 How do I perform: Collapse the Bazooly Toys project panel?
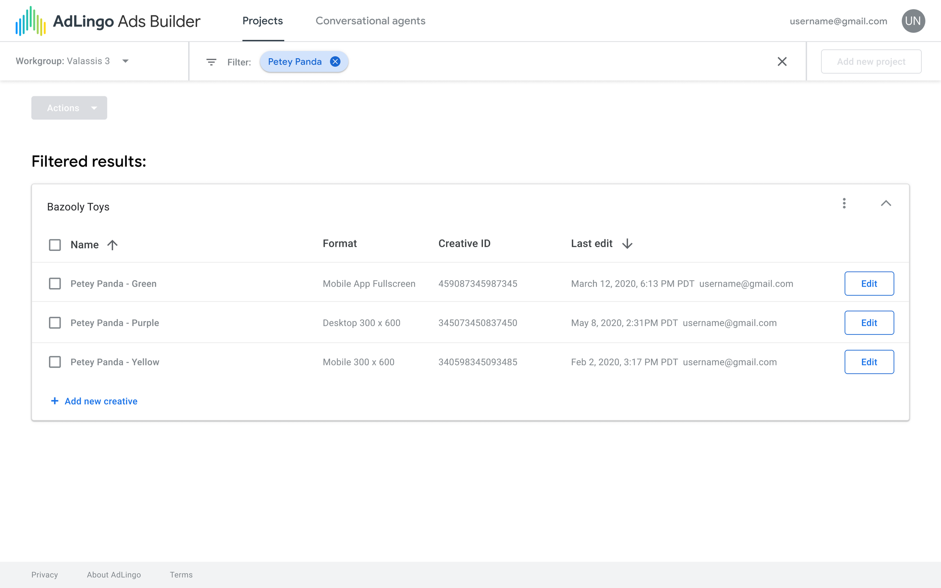coord(886,203)
